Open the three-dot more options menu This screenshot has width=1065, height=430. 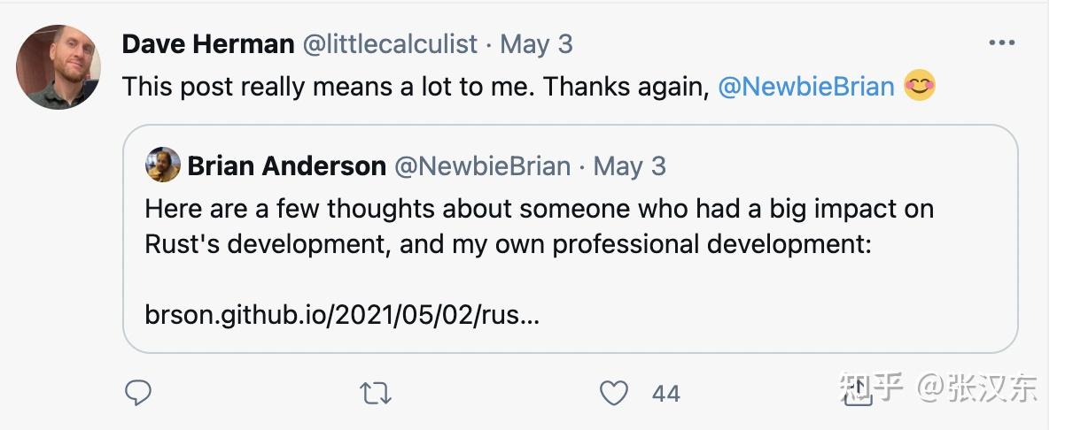click(1001, 43)
